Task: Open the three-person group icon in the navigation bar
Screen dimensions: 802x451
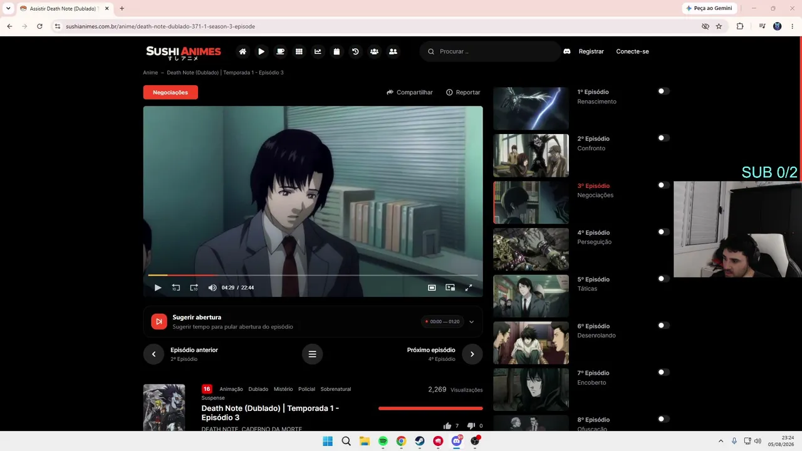Action: point(374,51)
